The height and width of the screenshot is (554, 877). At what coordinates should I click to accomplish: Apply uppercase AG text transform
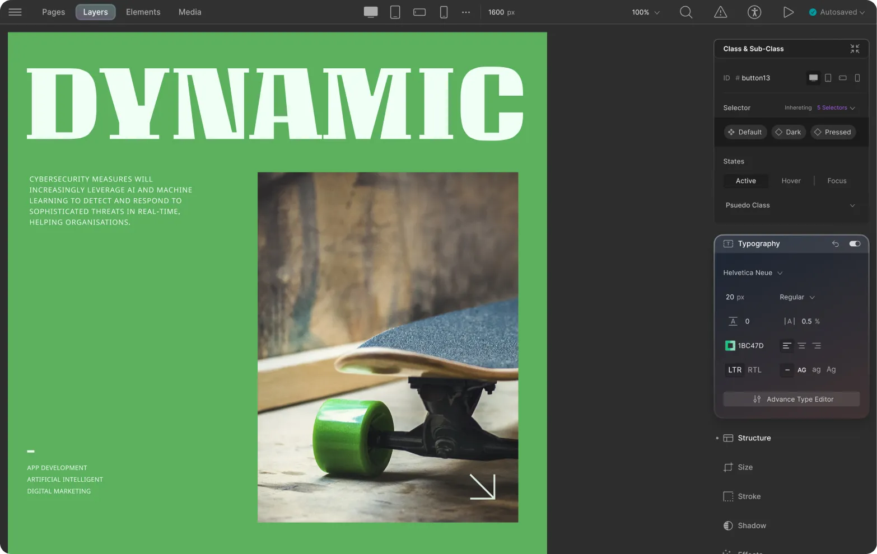(802, 370)
